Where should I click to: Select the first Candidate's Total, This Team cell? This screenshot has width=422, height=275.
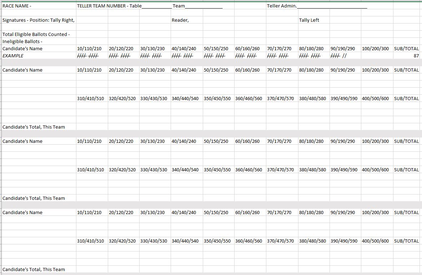pyautogui.click(x=34, y=127)
